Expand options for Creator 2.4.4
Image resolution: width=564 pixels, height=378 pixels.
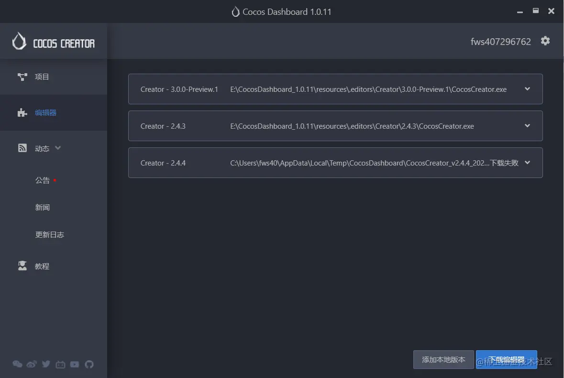[527, 163]
